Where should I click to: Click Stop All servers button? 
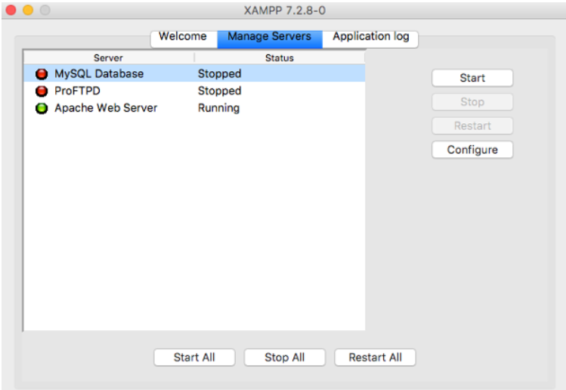click(x=284, y=357)
